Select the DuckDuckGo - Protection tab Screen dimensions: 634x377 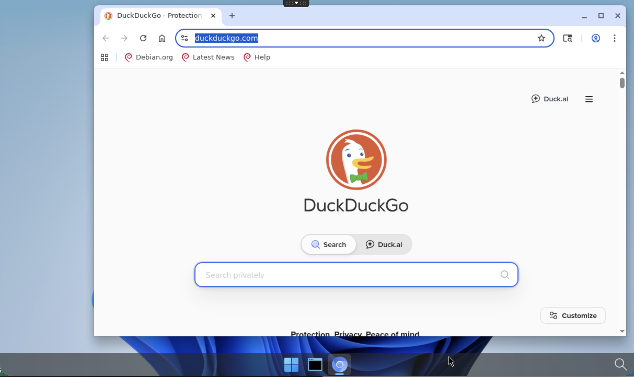160,16
